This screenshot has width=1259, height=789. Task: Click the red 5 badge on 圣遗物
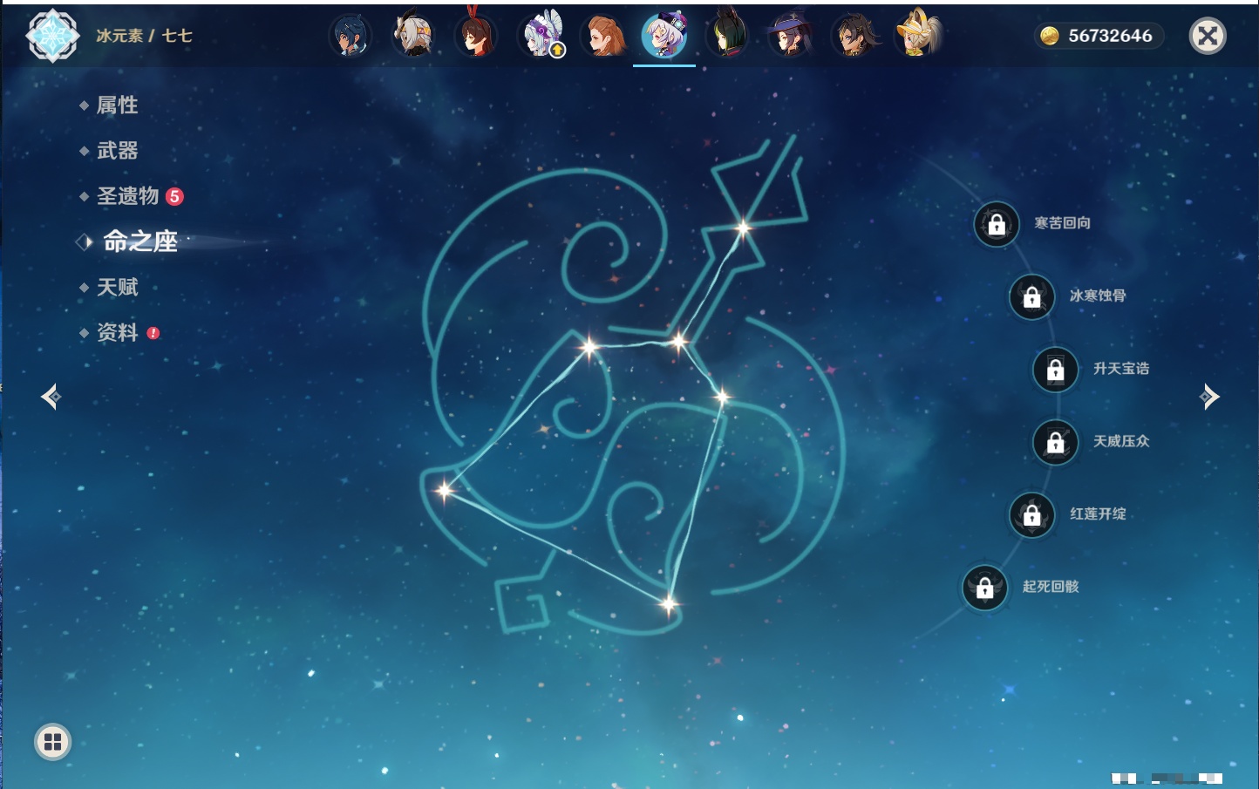(174, 196)
